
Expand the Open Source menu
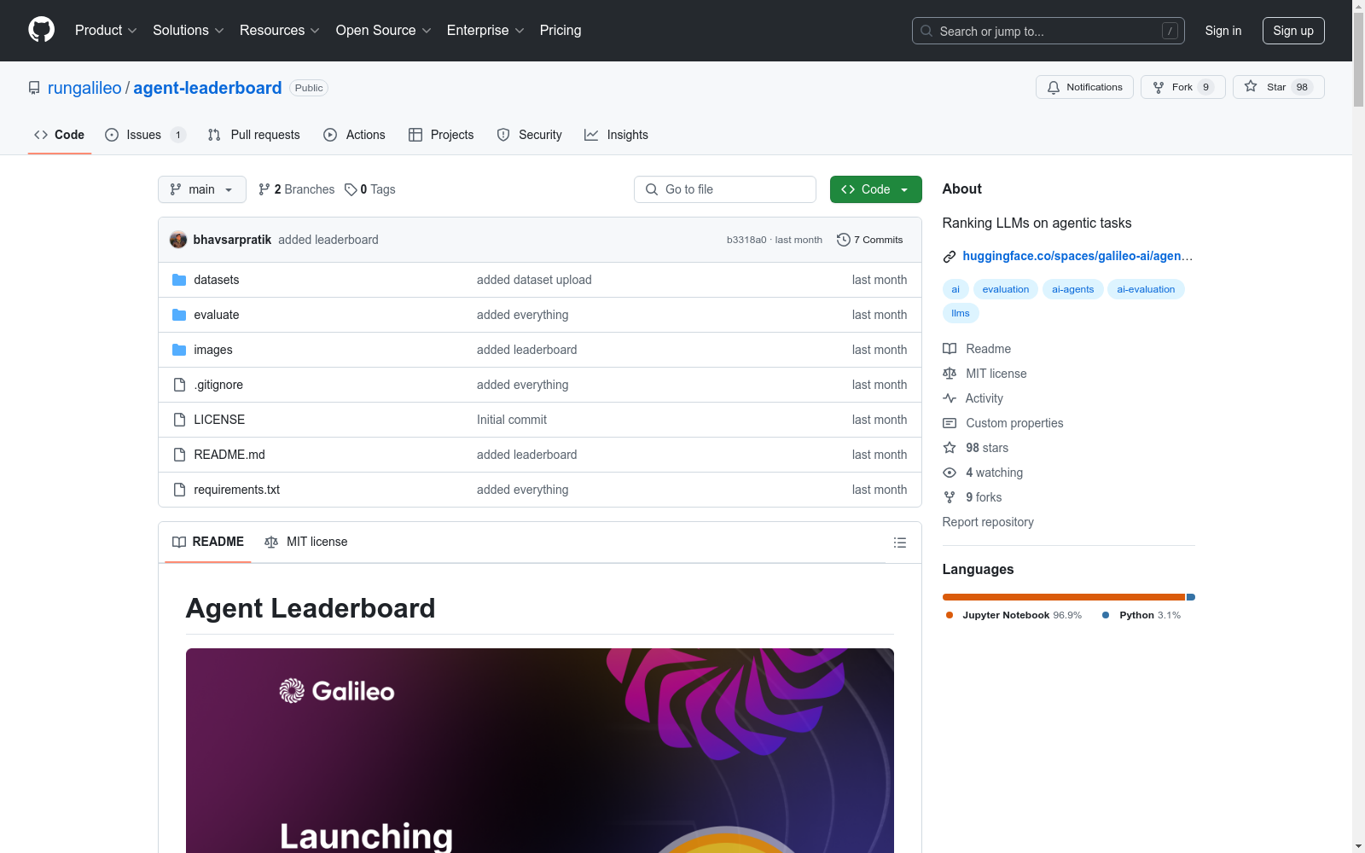point(384,30)
